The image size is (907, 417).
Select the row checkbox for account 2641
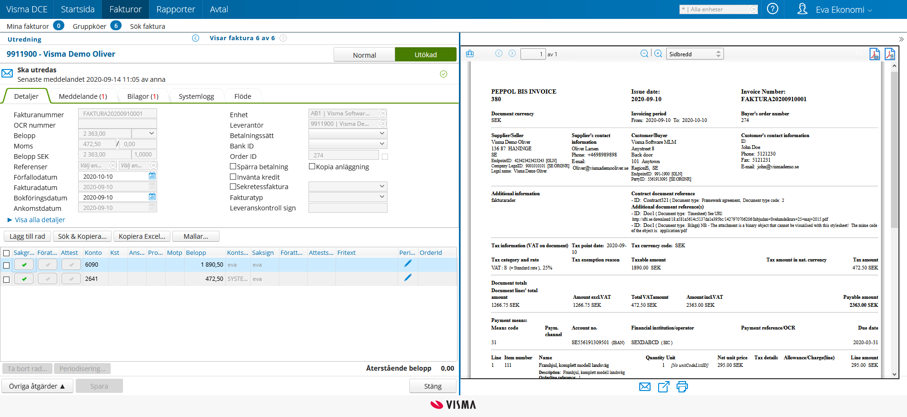coord(7,280)
